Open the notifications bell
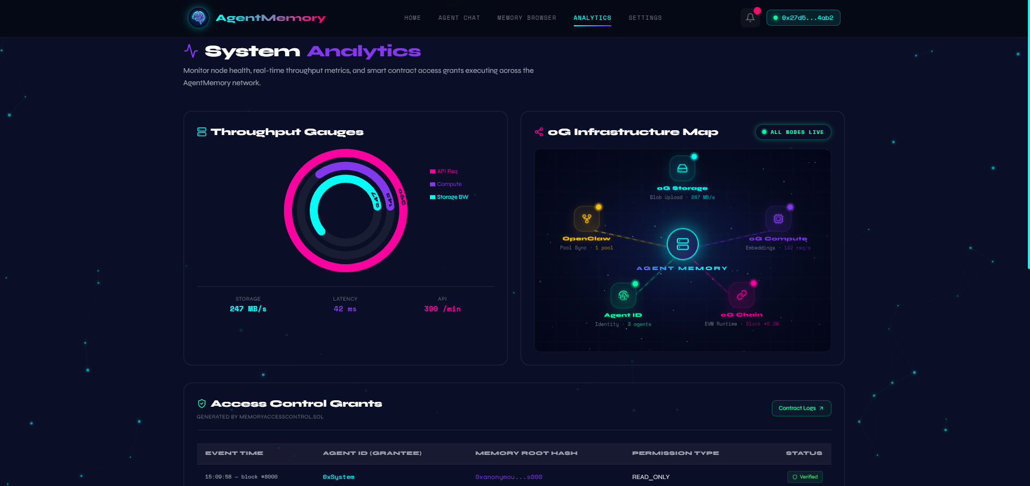Screen dimensions: 1030x486 (x=750, y=18)
